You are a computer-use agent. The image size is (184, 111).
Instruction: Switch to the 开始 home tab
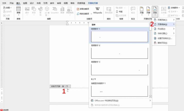[x=12, y=3]
